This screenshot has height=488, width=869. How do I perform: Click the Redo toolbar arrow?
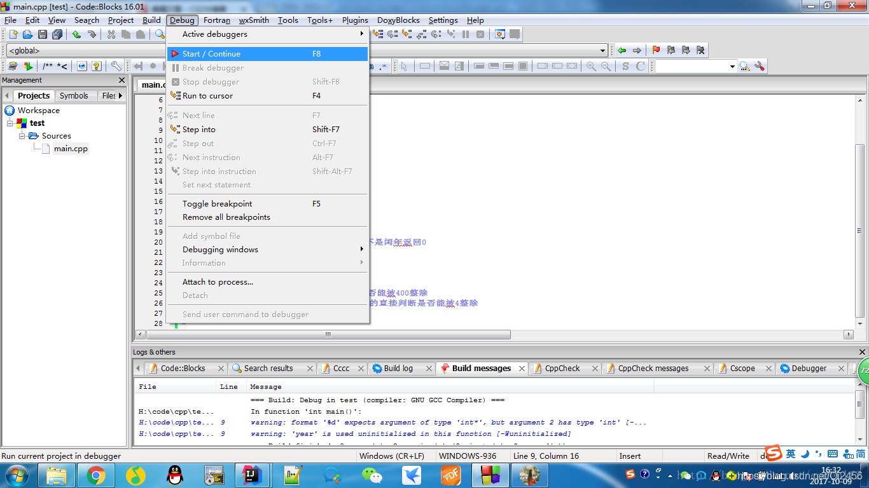click(92, 34)
